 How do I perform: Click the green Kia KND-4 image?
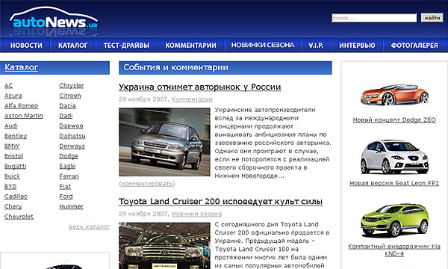394,220
